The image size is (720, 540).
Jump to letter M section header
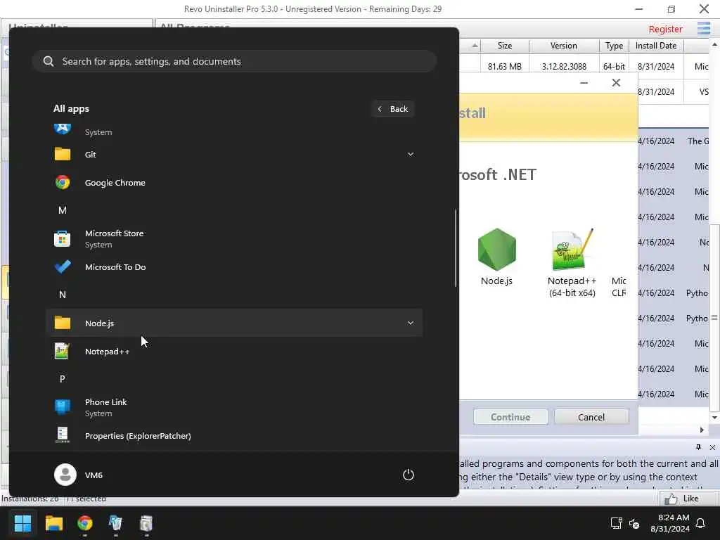(x=63, y=210)
